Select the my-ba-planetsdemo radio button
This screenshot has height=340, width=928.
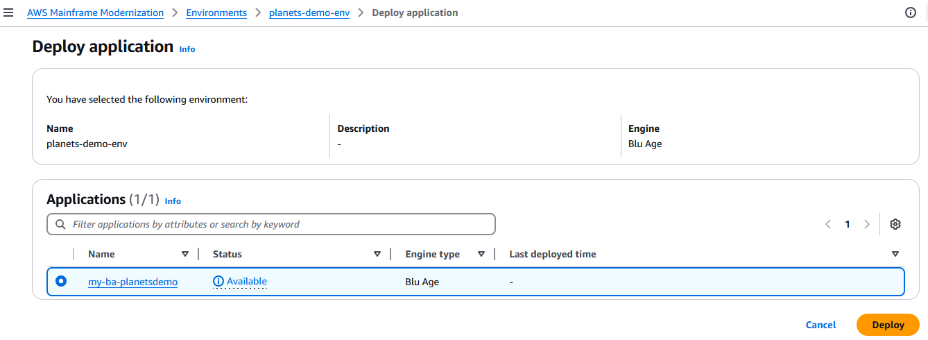[x=61, y=281]
